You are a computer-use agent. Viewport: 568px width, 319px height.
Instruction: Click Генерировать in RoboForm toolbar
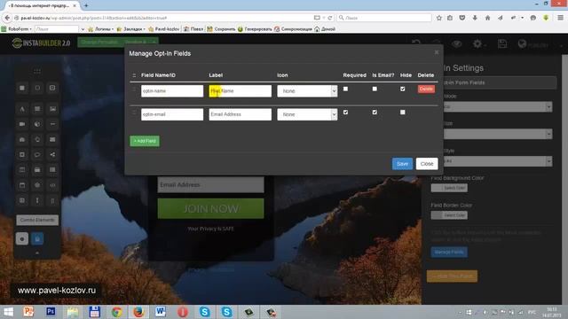pyautogui.click(x=255, y=29)
